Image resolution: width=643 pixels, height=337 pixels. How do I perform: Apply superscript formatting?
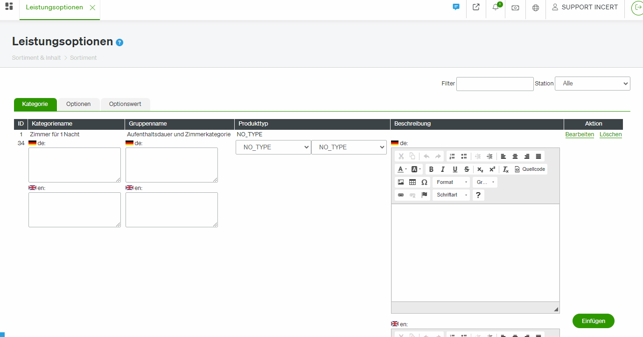click(492, 169)
